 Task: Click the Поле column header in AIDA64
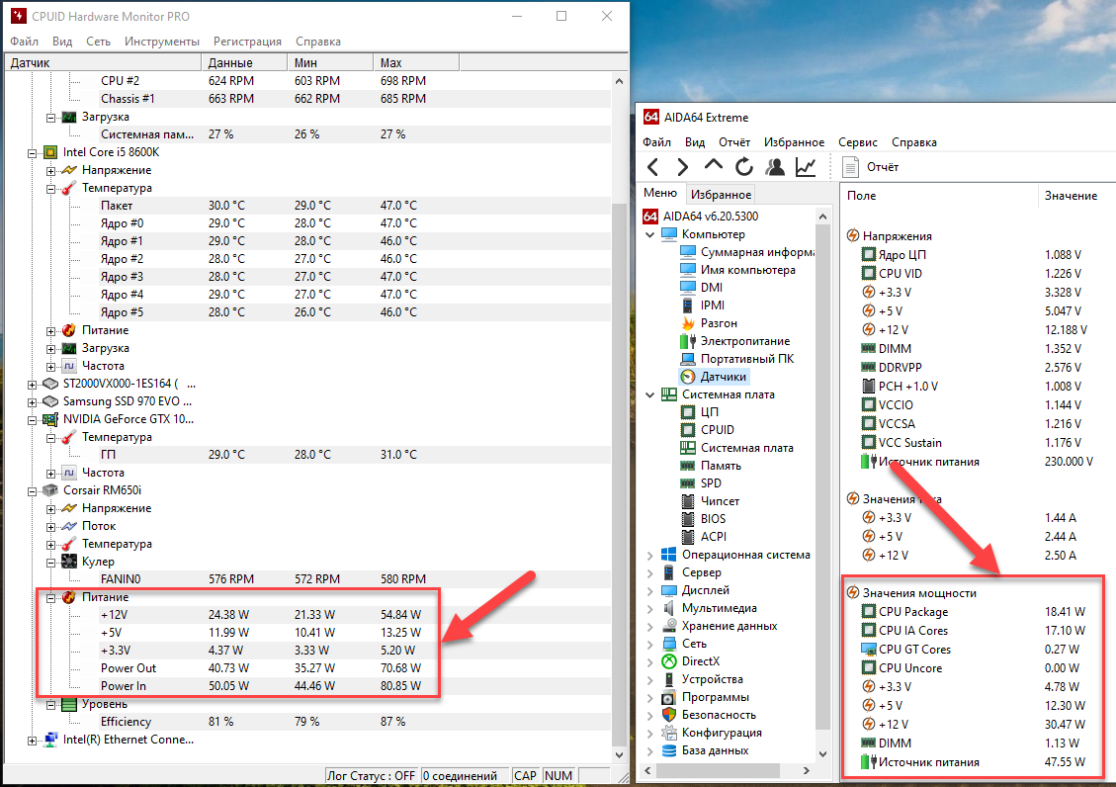pos(939,196)
